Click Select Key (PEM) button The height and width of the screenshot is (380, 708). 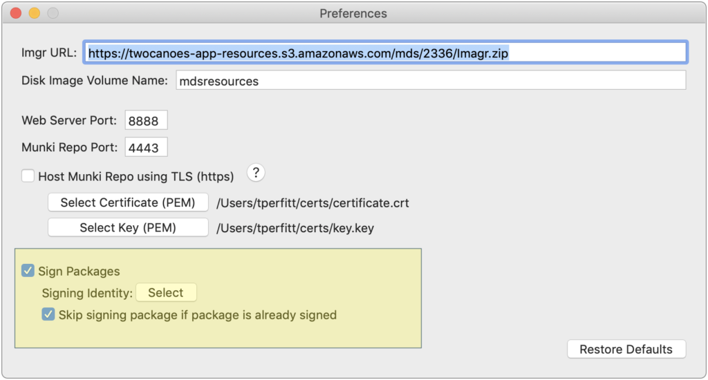click(128, 227)
